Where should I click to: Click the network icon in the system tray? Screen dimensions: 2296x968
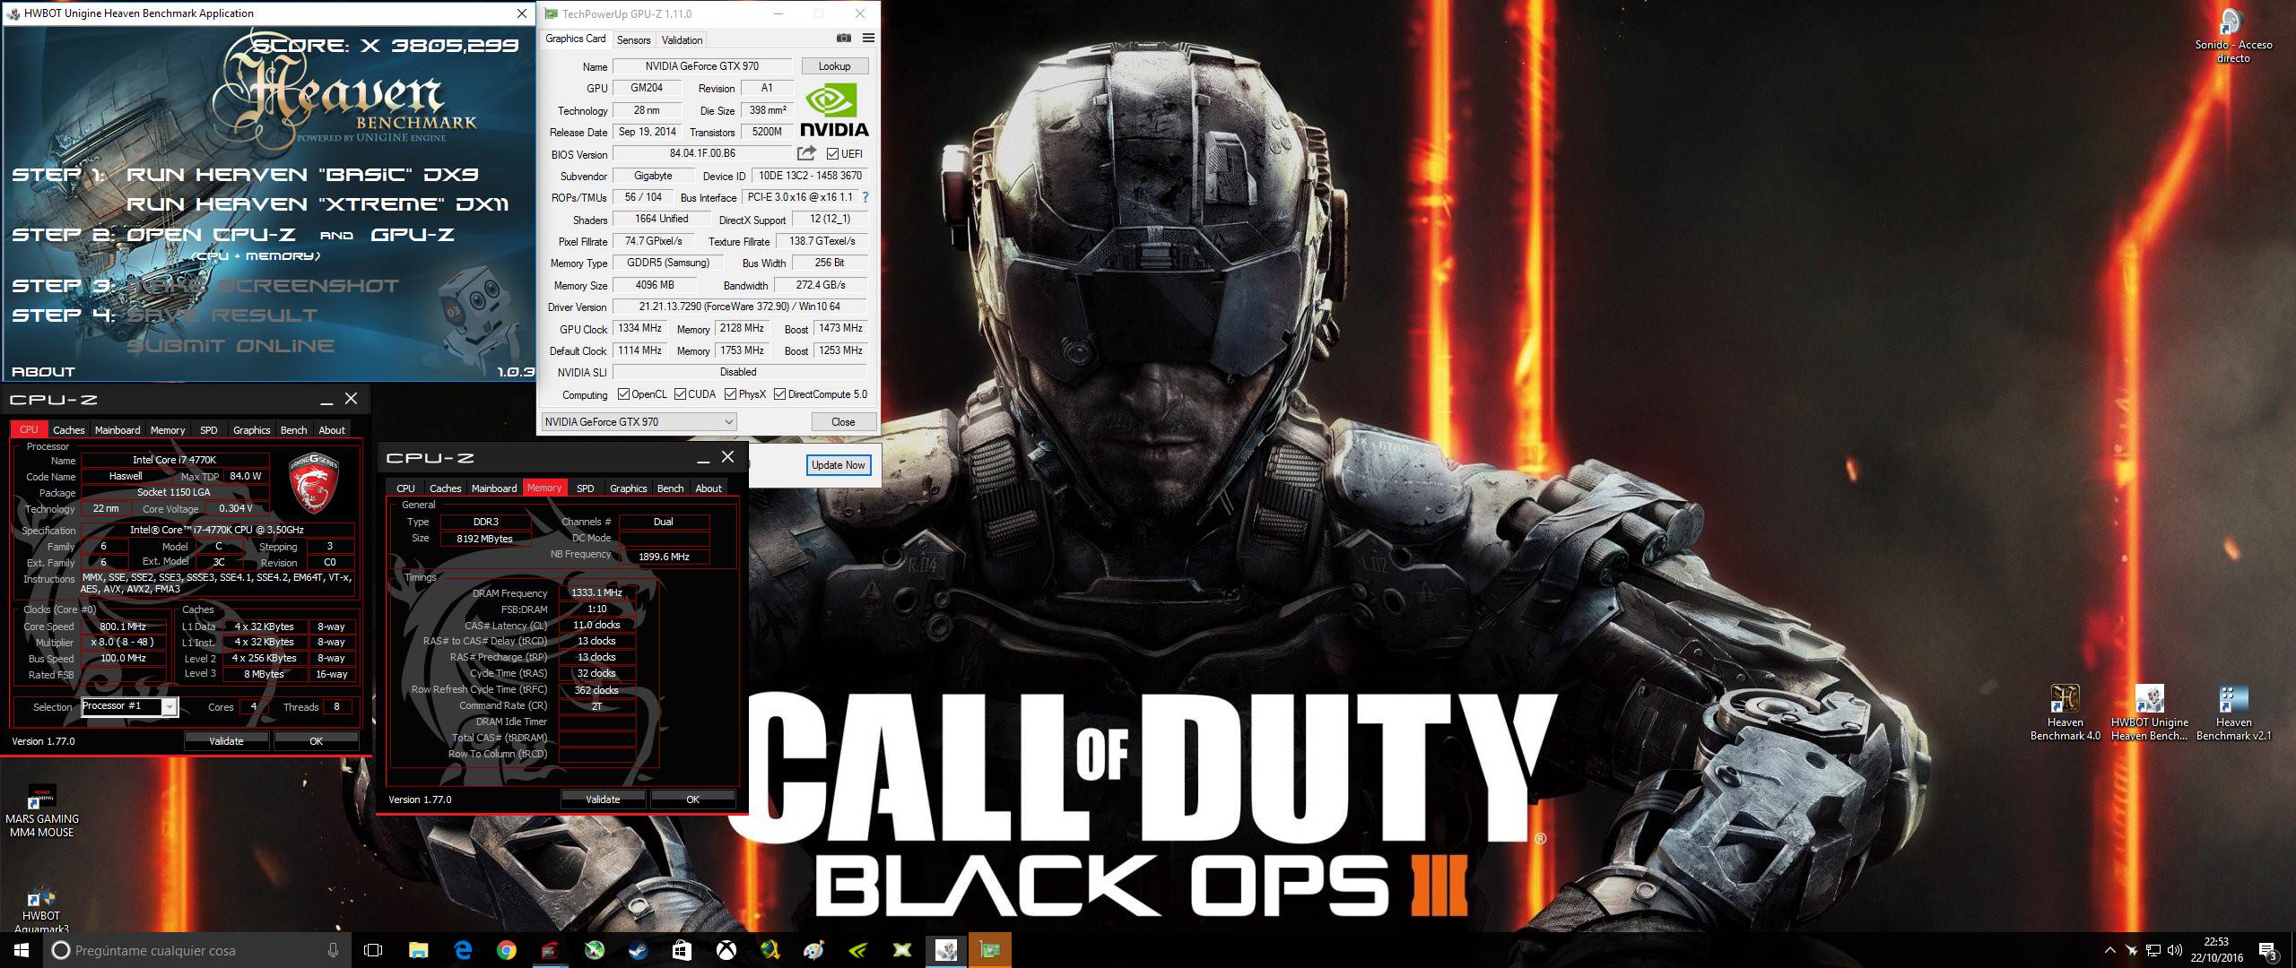[2153, 950]
